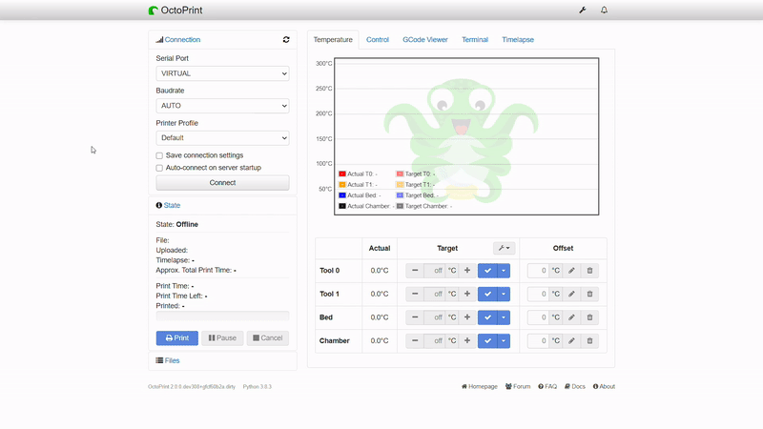The height and width of the screenshot is (429, 763).
Task: Click the Print button
Action: tap(177, 338)
